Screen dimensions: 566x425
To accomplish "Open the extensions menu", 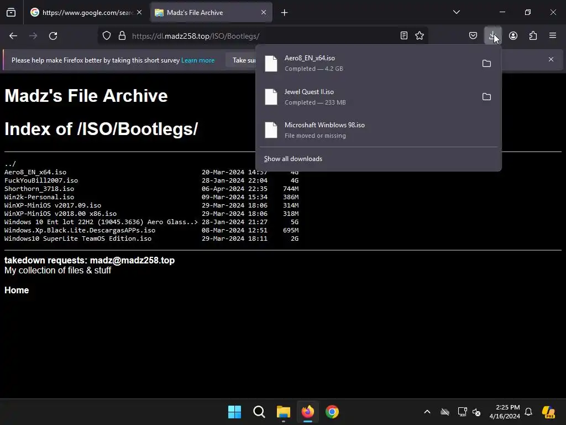I will coord(533,36).
